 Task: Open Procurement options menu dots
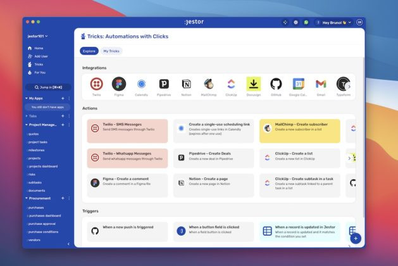[69, 198]
